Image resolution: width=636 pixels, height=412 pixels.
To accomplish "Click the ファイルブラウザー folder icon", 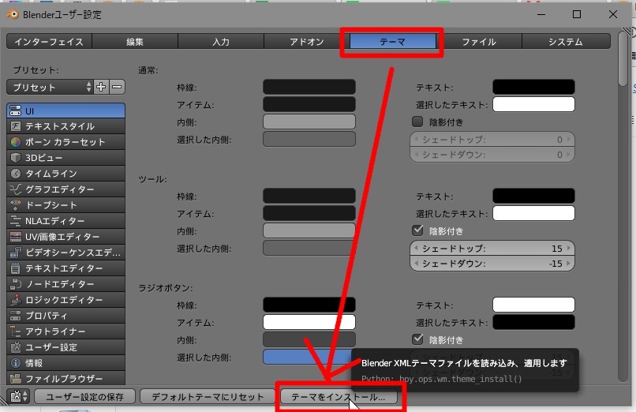I will [16, 379].
